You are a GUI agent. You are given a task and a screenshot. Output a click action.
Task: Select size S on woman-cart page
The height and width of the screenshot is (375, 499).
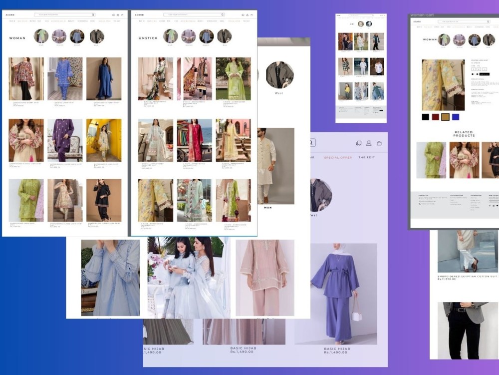tap(474, 69)
